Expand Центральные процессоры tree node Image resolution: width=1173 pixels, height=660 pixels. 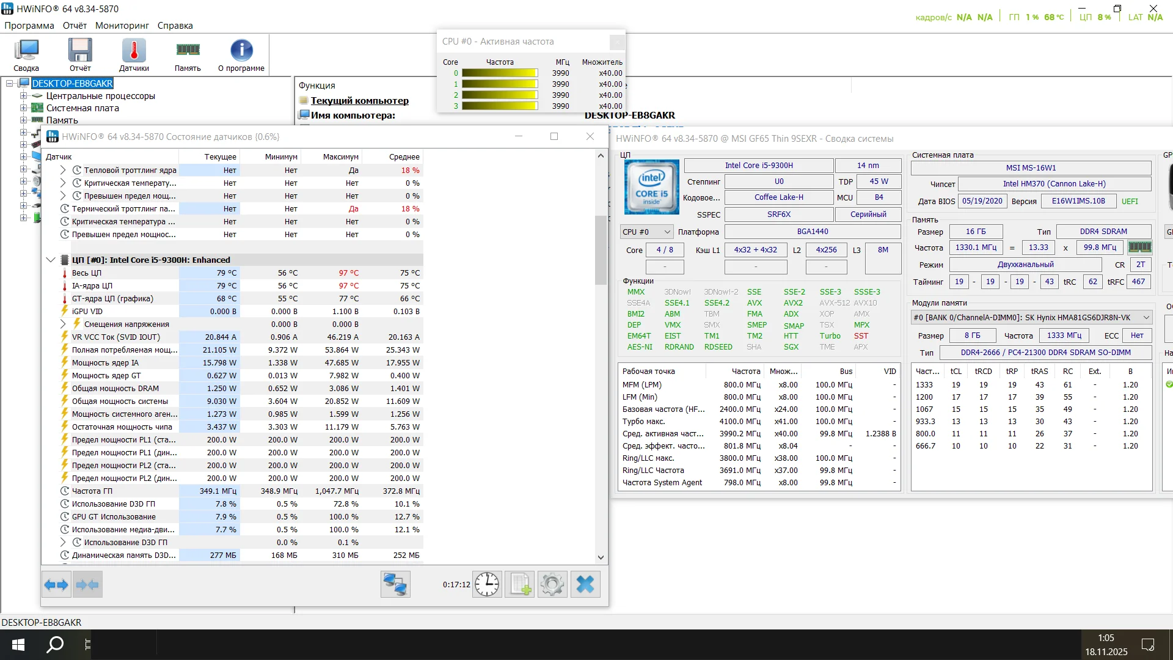click(23, 96)
